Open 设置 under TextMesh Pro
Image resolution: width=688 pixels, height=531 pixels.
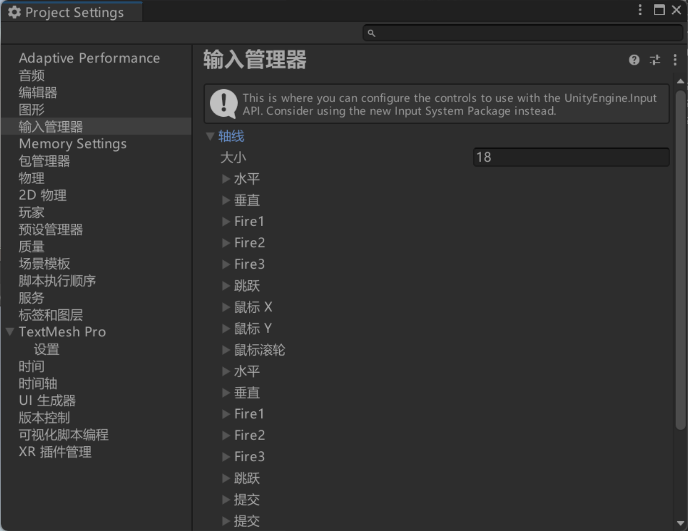47,349
